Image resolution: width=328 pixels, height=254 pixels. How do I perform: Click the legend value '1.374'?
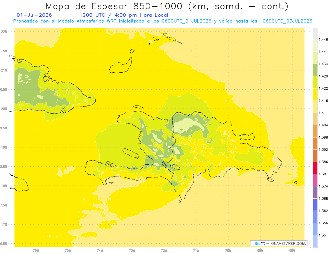324,186
